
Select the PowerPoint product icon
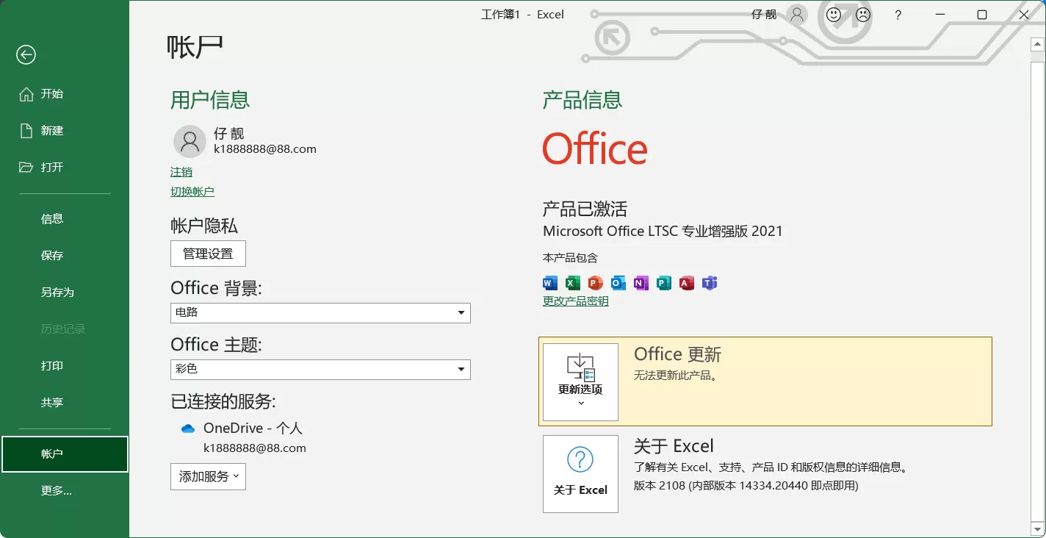tap(594, 282)
